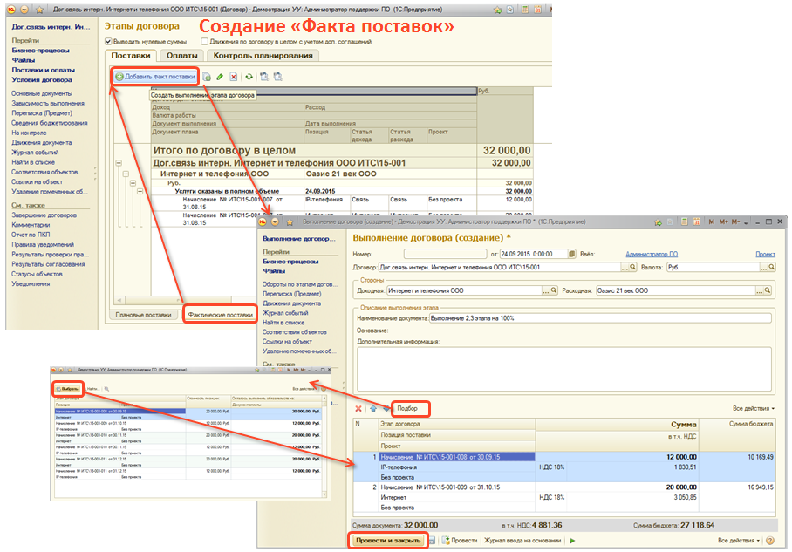Image resolution: width=792 pixels, height=552 pixels.
Task: Move row up with blue arrow icon
Action: [x=373, y=408]
